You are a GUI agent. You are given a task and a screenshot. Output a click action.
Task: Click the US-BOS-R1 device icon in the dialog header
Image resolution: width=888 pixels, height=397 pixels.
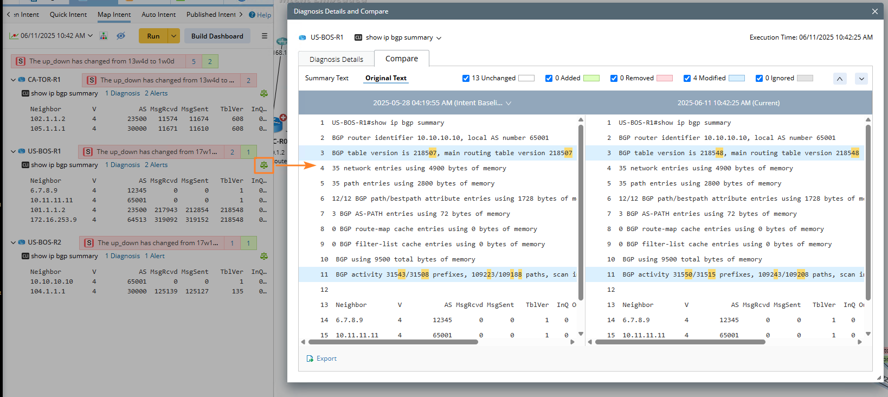pyautogui.click(x=303, y=37)
